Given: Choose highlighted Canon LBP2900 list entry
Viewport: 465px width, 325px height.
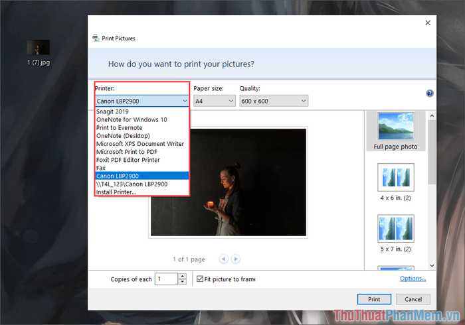Looking at the screenshot, I should coord(142,176).
